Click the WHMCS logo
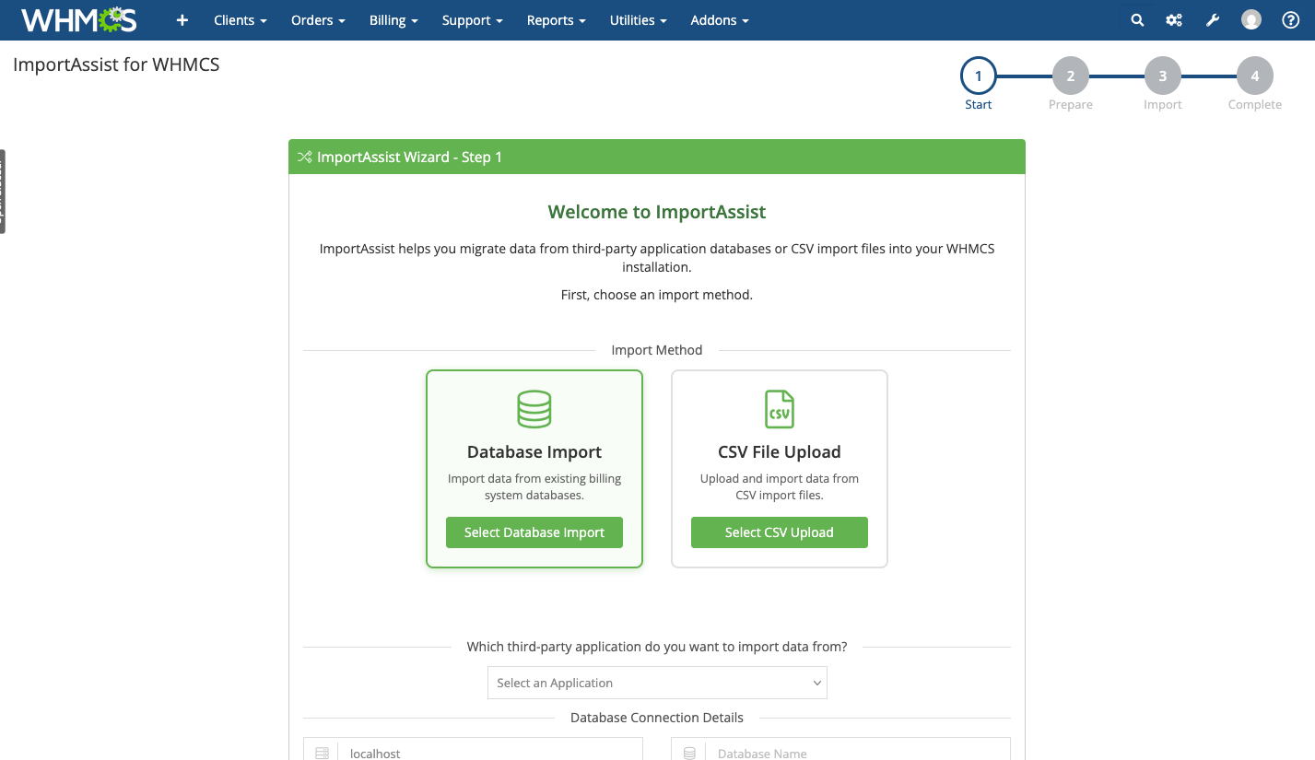The width and height of the screenshot is (1315, 760). pyautogui.click(x=78, y=20)
